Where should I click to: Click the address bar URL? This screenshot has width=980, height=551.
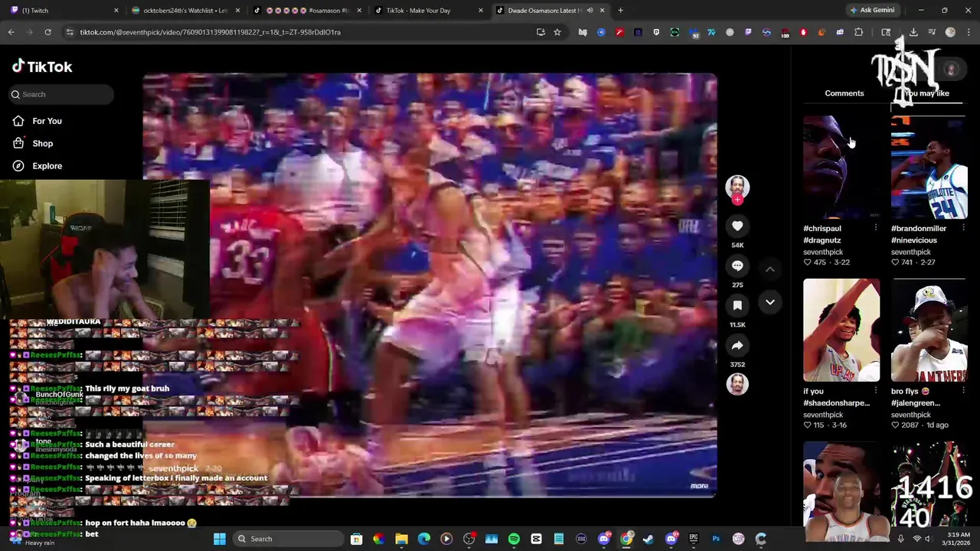[x=211, y=32]
